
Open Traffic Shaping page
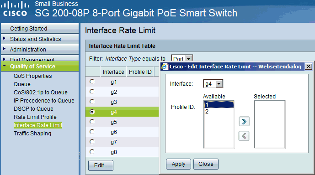(x=32, y=134)
